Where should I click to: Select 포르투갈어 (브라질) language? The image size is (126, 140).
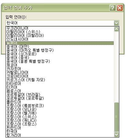coord(60,95)
